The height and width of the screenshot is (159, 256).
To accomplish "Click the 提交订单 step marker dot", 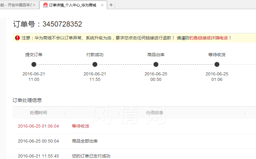I will pos(34,64).
